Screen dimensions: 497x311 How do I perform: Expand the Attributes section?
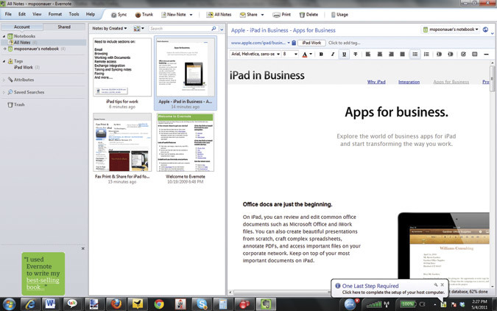4,80
